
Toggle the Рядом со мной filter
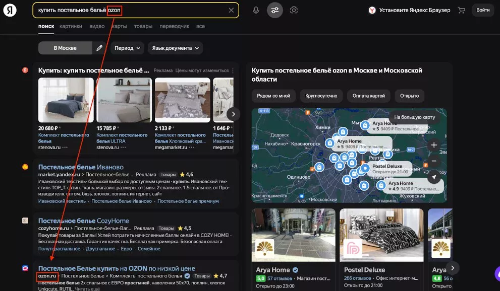273,96
